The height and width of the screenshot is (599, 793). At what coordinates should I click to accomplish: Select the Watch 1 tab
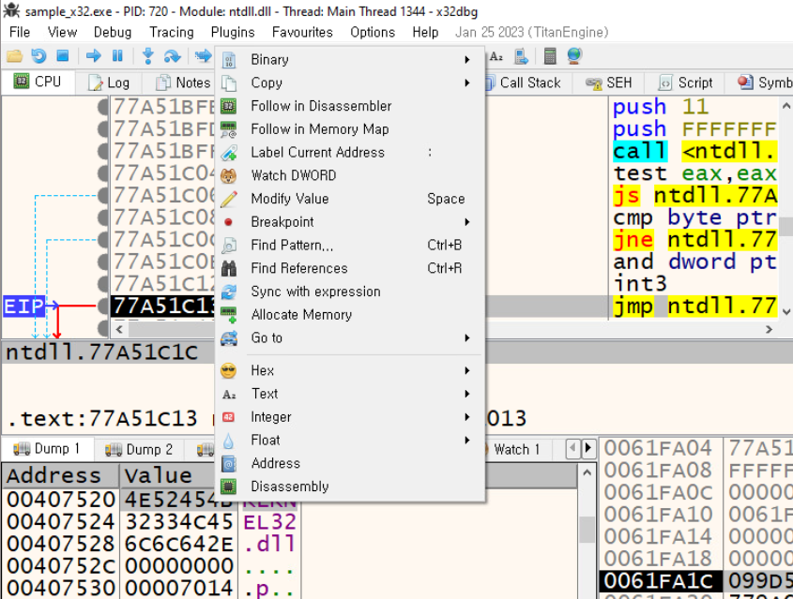[x=516, y=450]
